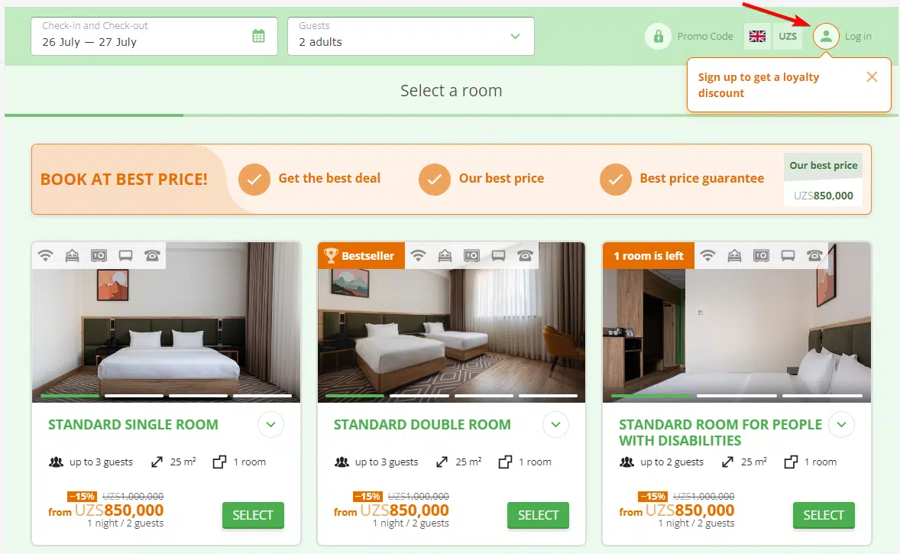Expand the disabilities room details chevron

pos(841,425)
